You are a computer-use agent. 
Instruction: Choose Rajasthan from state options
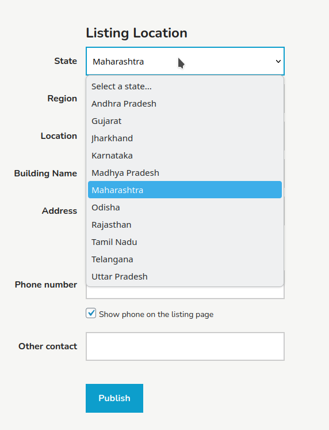[x=185, y=225]
